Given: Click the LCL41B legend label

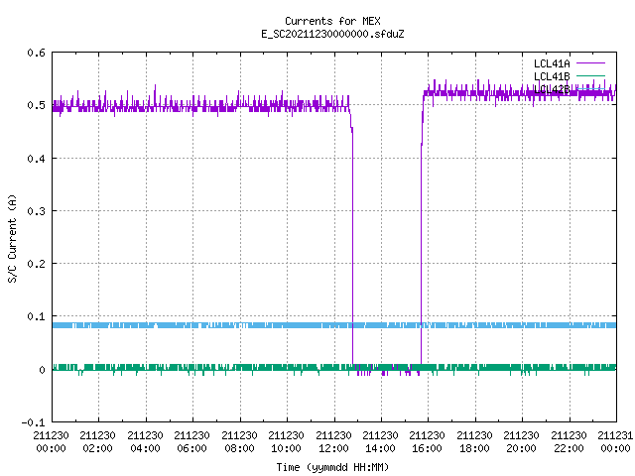Looking at the screenshot, I should (x=552, y=76).
